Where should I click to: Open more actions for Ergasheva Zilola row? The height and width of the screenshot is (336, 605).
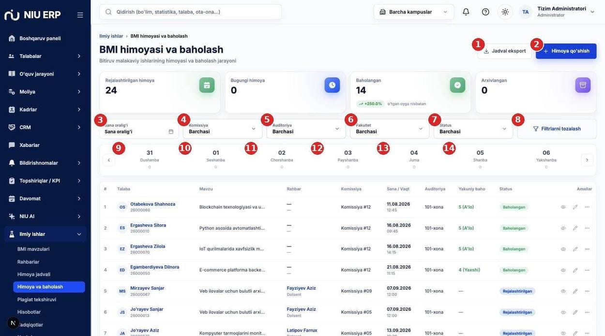pyautogui.click(x=587, y=249)
